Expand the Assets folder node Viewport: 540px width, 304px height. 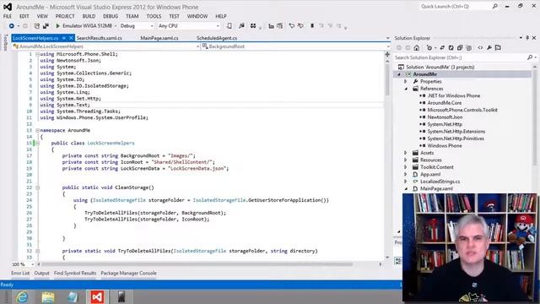(406, 153)
